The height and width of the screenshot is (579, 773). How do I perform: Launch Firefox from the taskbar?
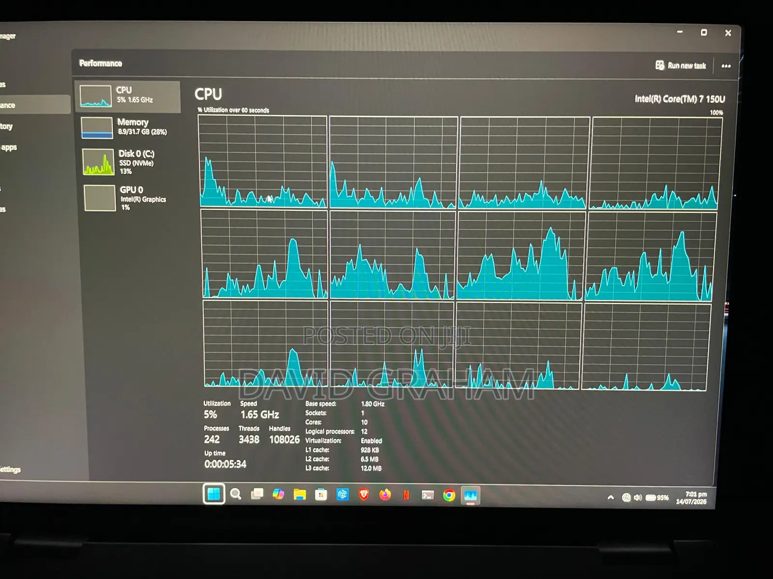(385, 495)
